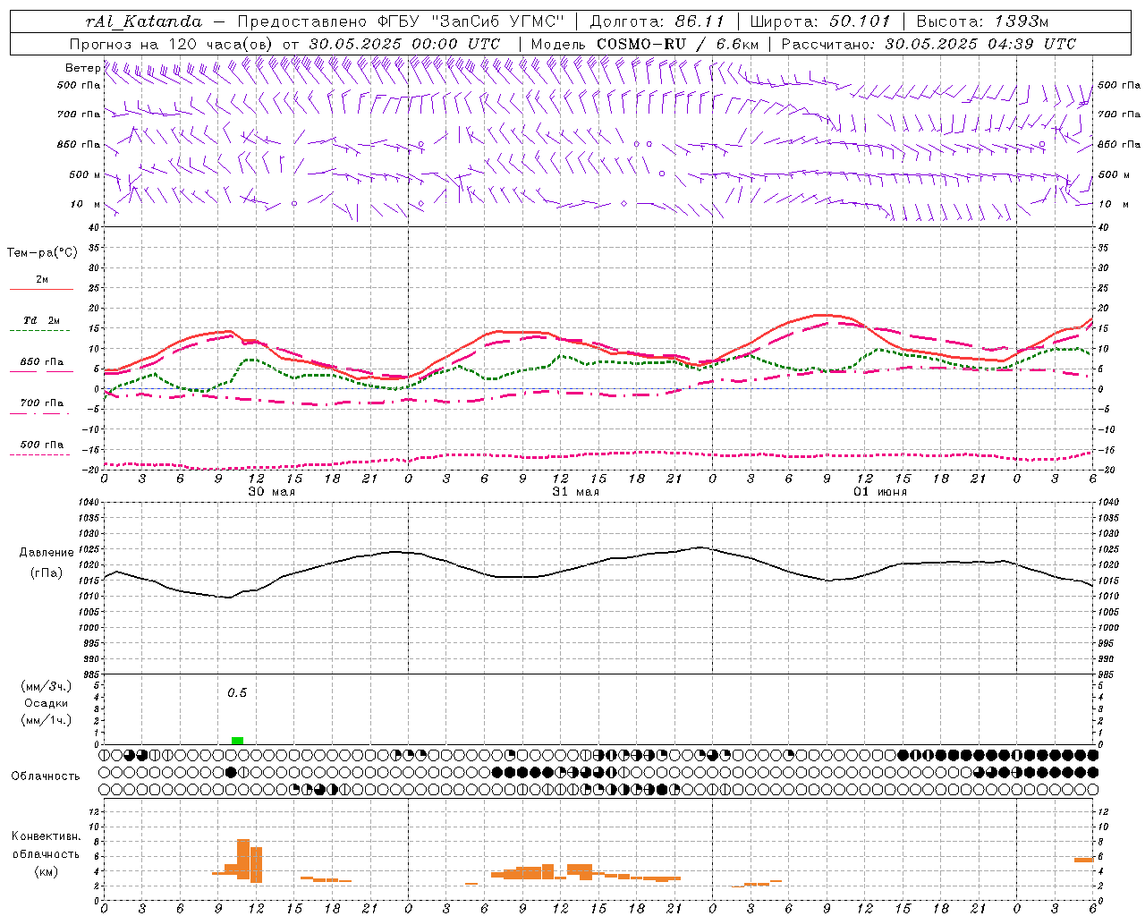This screenshot has width=1145, height=916.
Task: Click the (мм/3ч.) unit label
Action: click(x=47, y=686)
